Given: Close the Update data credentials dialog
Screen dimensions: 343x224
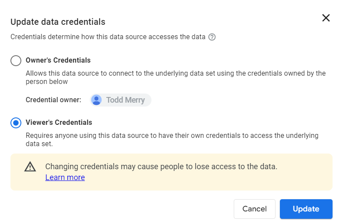Looking at the screenshot, I should tap(326, 18).
